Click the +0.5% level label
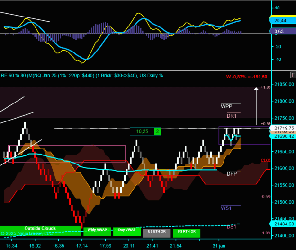This screenshot has height=250, width=296. click(x=266, y=124)
